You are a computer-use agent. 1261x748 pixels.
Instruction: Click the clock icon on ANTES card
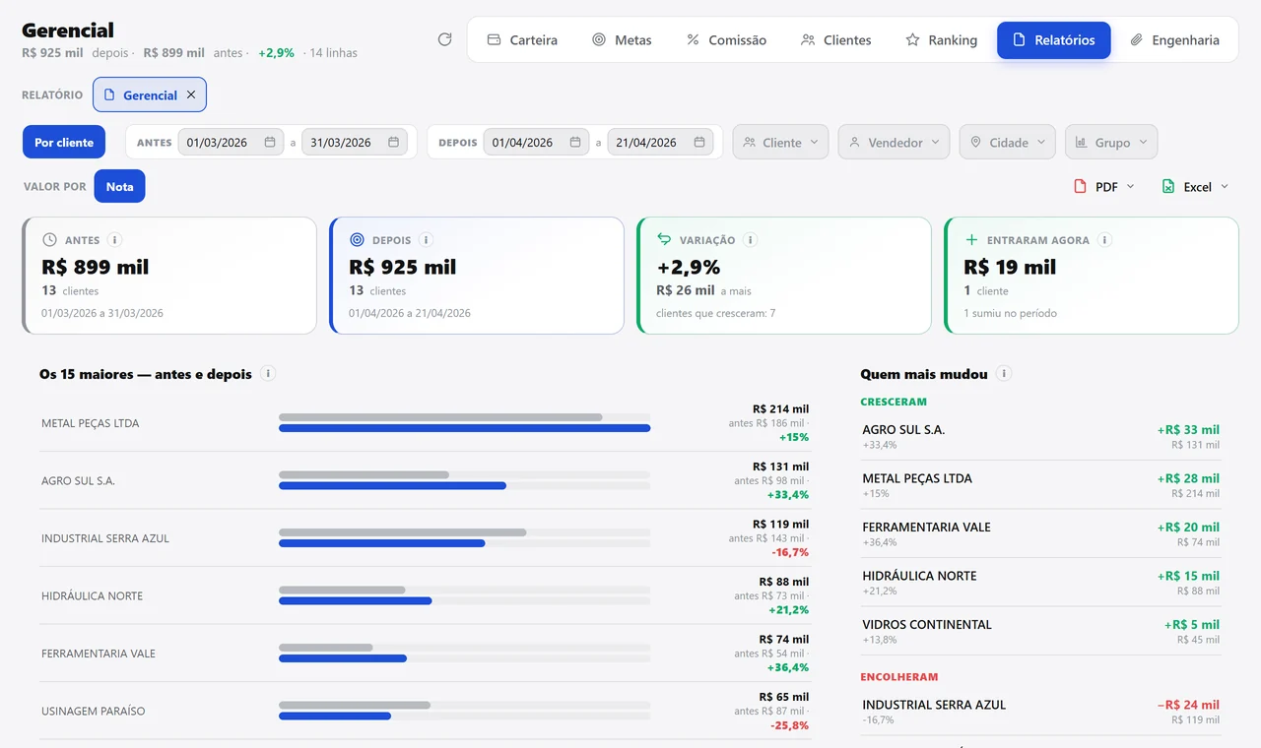(49, 239)
